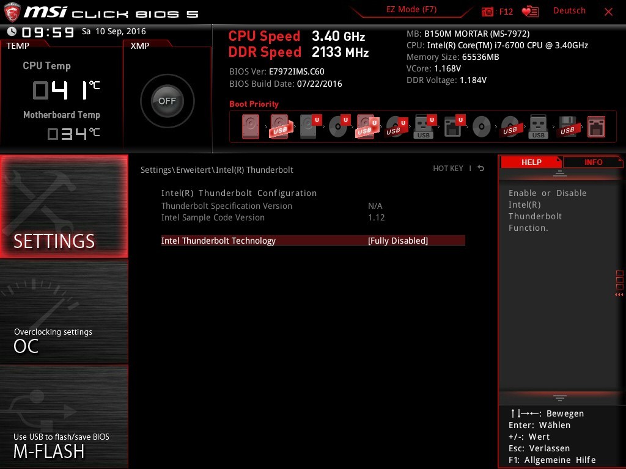Select the UEFI CD/DVD boot device icon
This screenshot has width=626, height=469.
[x=339, y=127]
